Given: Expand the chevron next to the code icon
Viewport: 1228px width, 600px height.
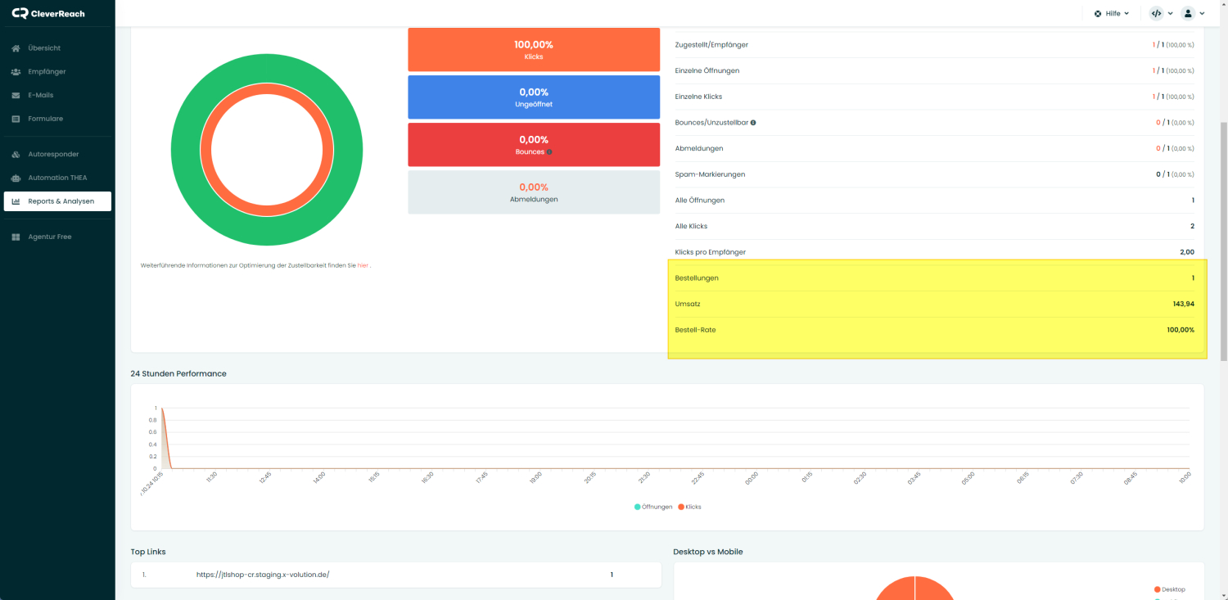Looking at the screenshot, I should click(1170, 13).
